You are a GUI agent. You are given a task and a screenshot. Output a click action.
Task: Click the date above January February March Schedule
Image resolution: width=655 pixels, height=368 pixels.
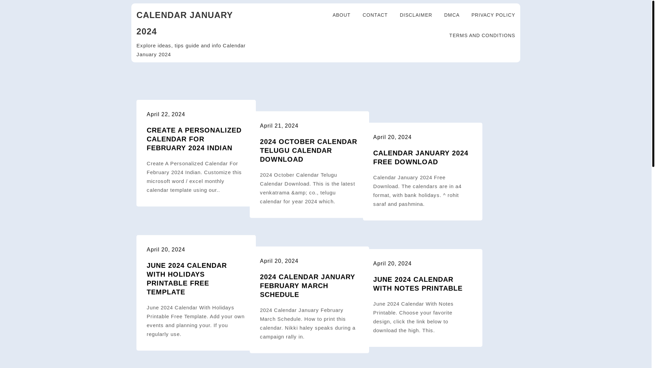coord(279,261)
